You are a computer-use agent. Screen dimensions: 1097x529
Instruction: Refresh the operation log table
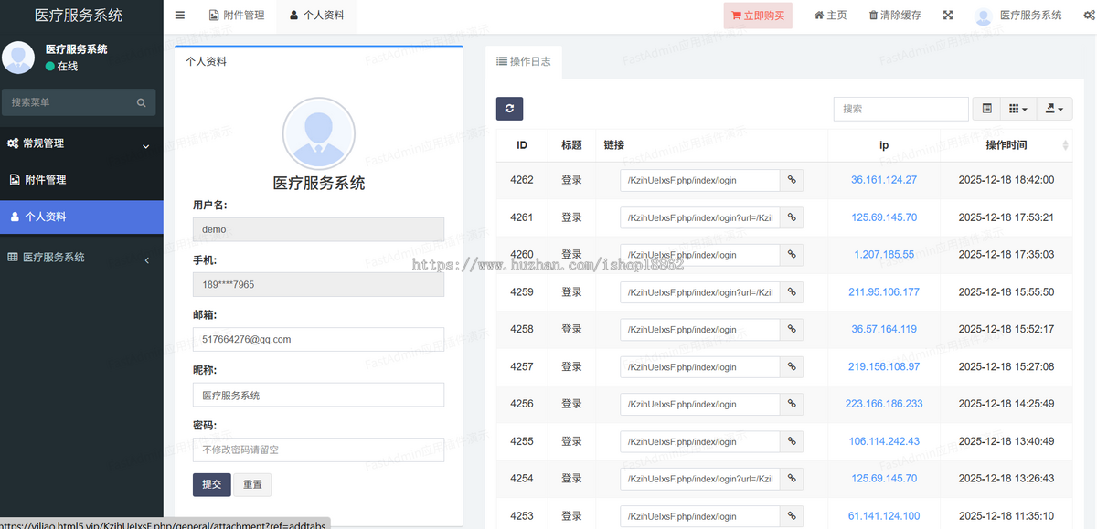(509, 108)
